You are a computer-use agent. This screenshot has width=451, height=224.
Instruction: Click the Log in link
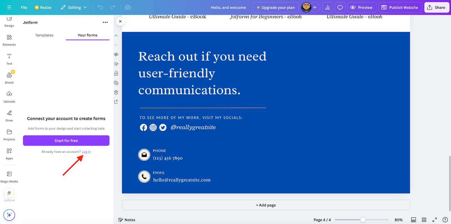(x=86, y=152)
